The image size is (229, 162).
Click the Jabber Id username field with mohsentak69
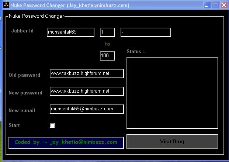coord(70,32)
